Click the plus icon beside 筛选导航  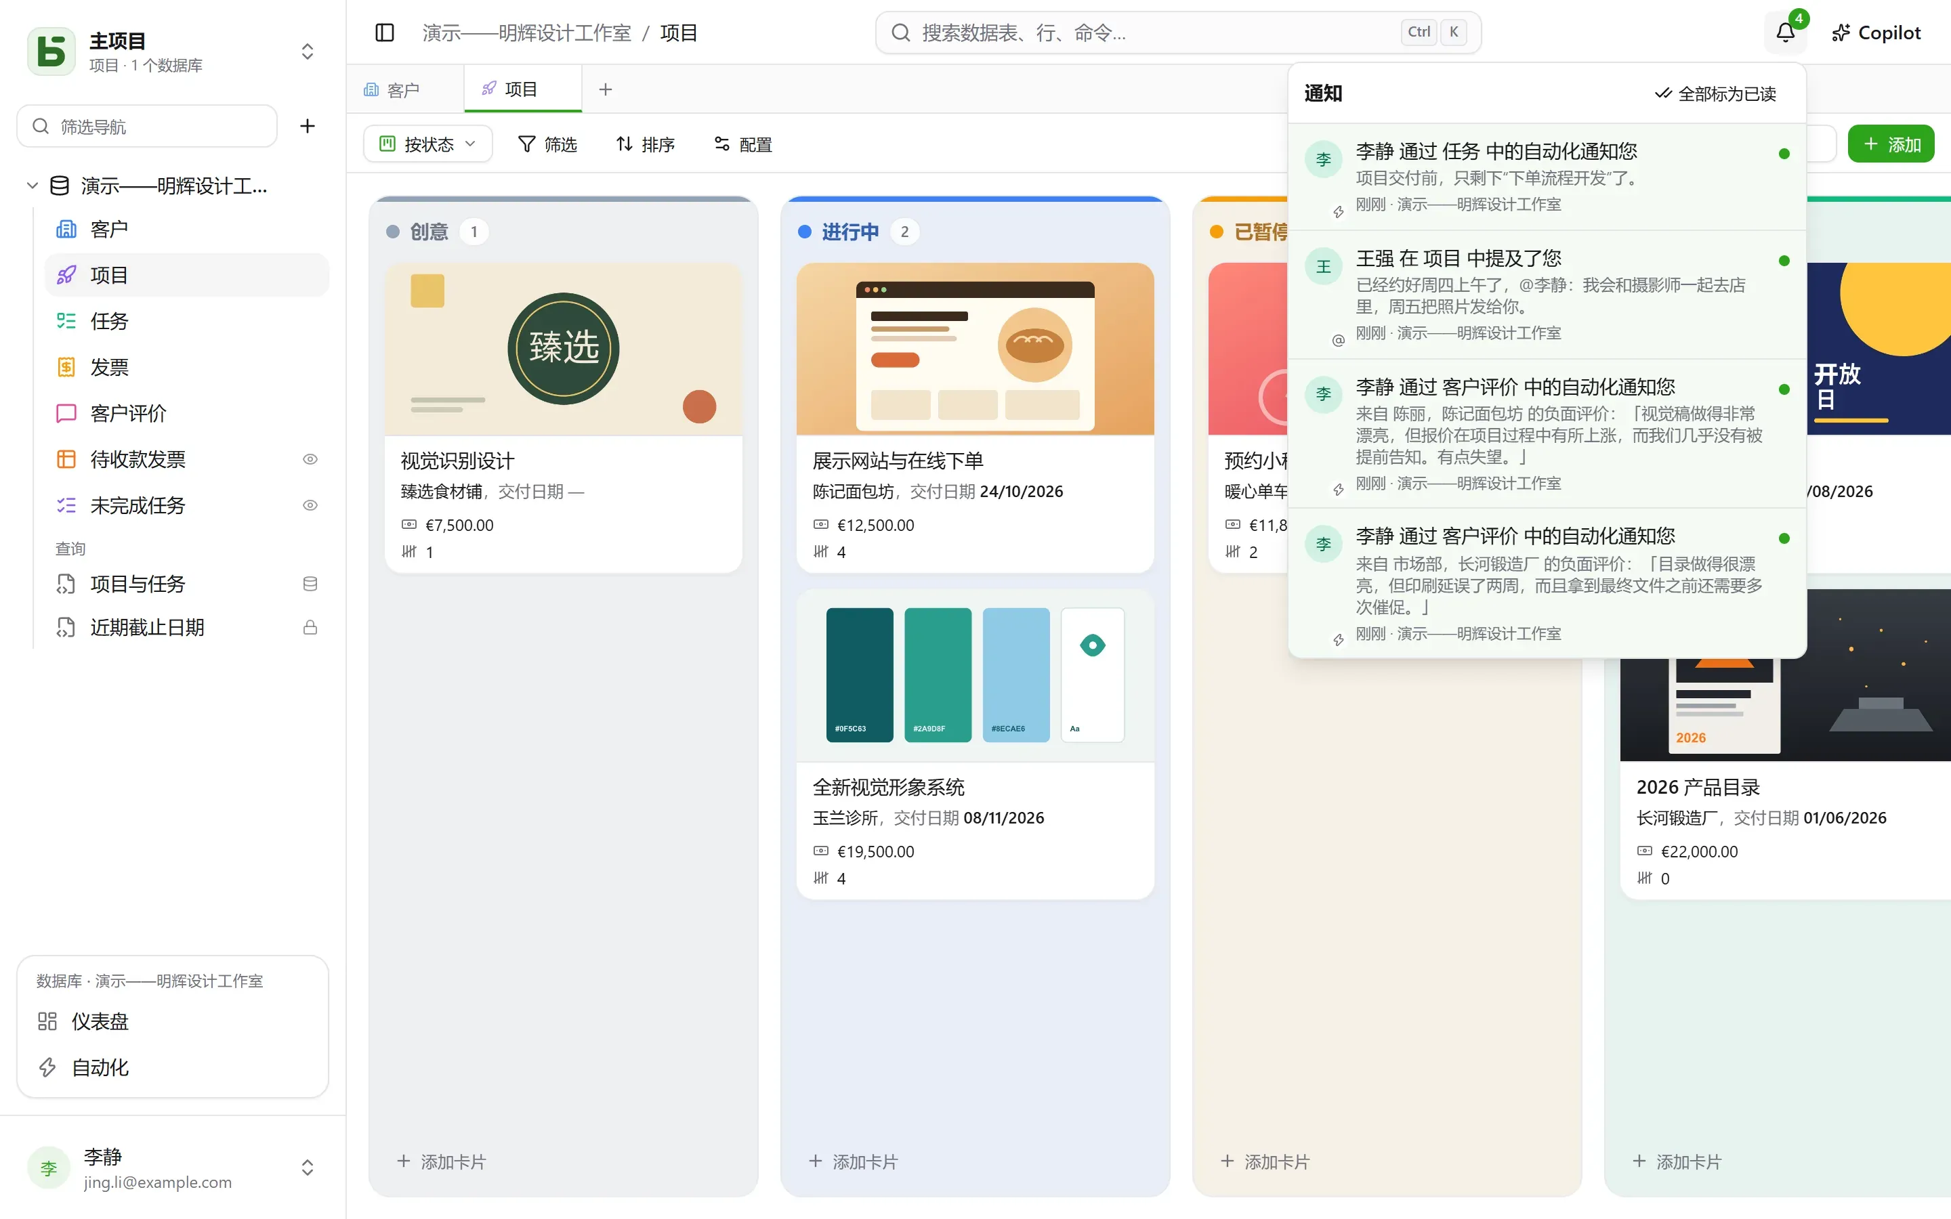[x=307, y=126]
